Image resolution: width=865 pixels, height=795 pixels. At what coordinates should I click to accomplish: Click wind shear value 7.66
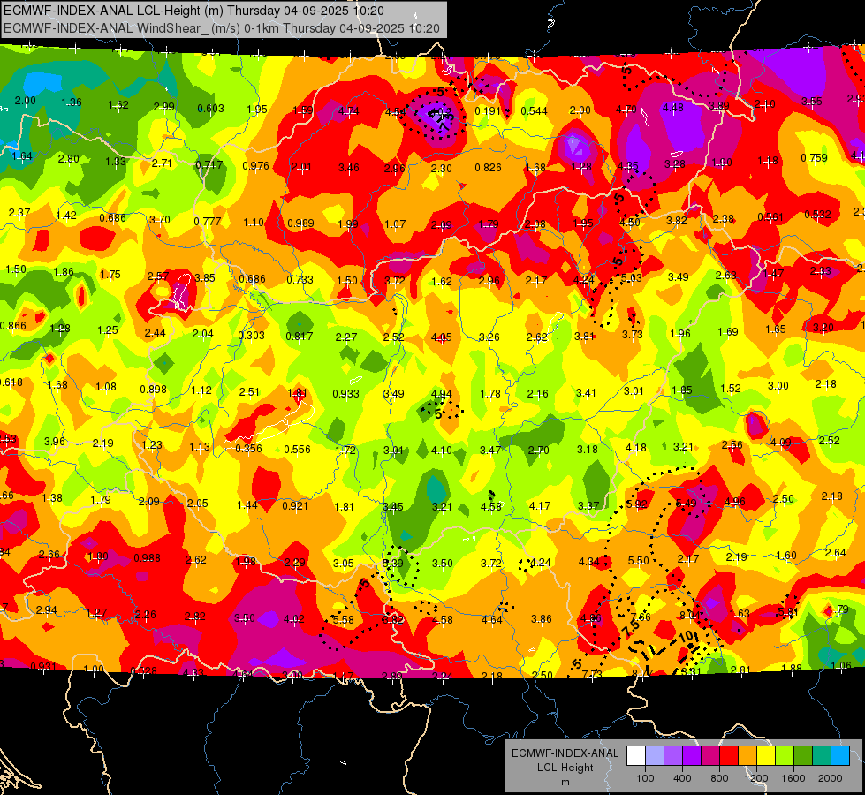641,617
